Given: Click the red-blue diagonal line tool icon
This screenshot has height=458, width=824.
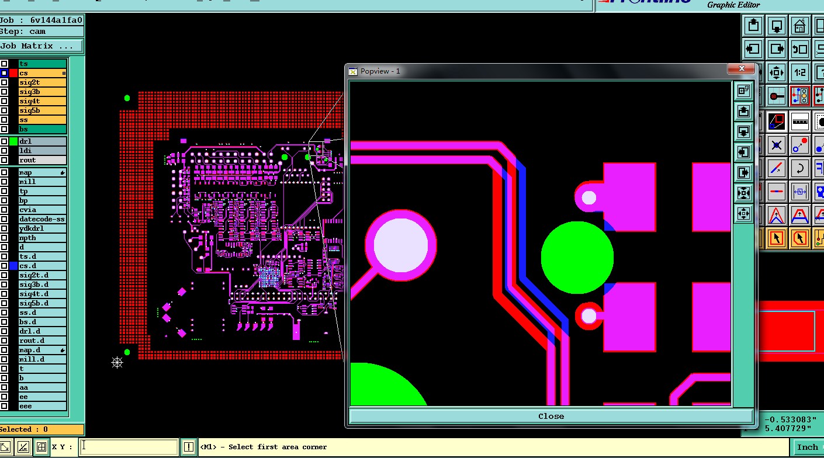Looking at the screenshot, I should (x=777, y=168).
